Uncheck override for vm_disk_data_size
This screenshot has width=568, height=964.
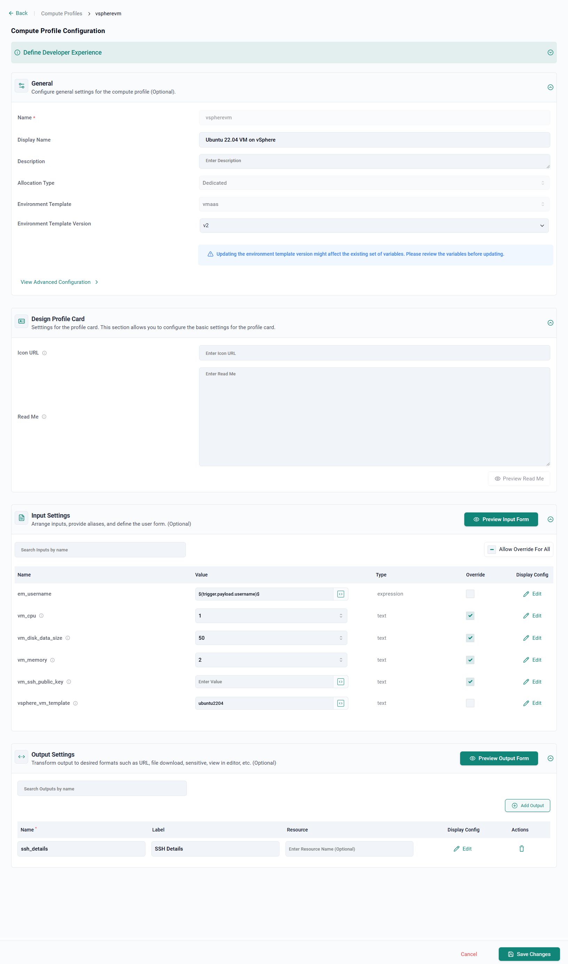[x=471, y=638]
